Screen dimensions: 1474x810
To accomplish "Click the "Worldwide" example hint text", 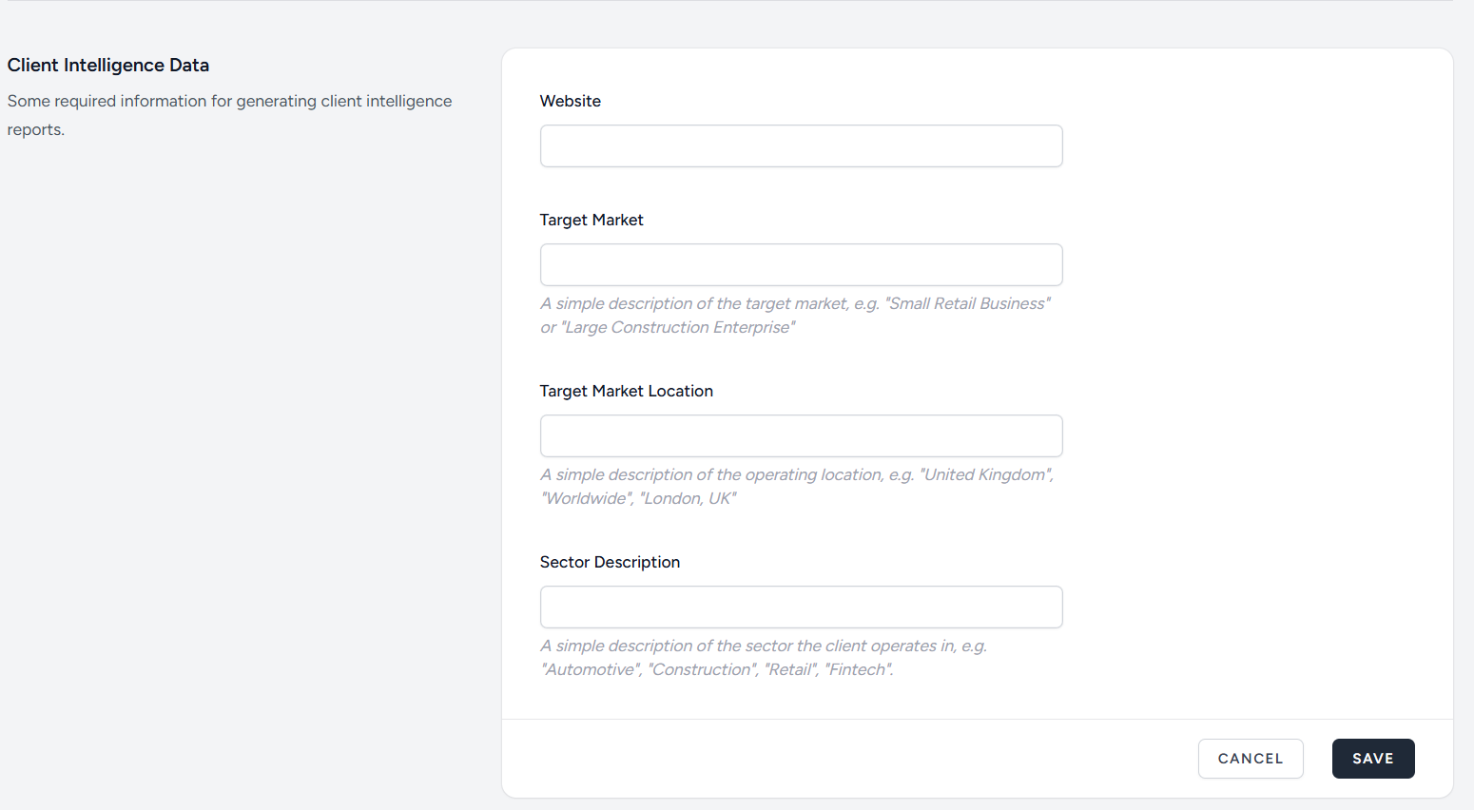I will tap(587, 498).
